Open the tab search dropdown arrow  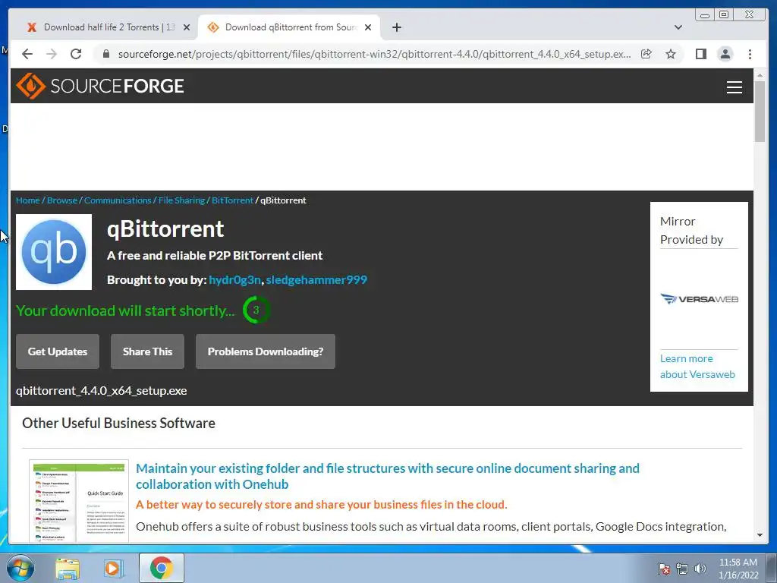coord(678,27)
